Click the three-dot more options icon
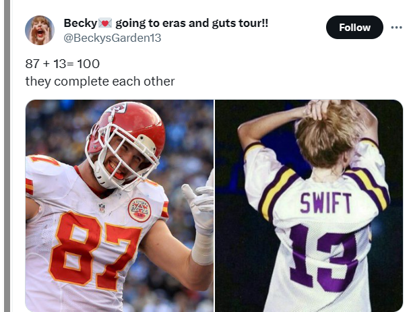Screen dimensions: 411x312 (x=396, y=27)
